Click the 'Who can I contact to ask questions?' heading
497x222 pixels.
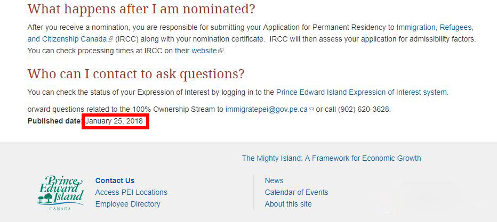[136, 73]
